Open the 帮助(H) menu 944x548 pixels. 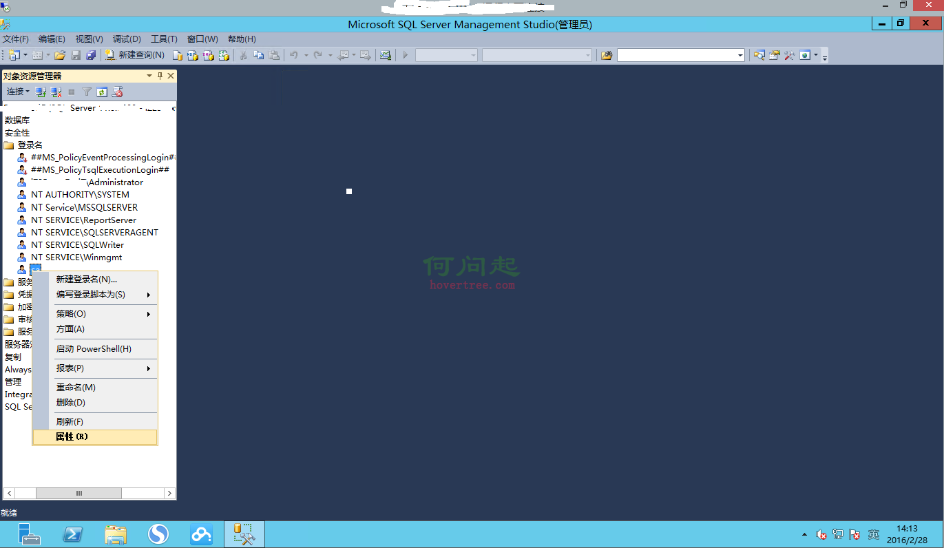[x=242, y=39]
